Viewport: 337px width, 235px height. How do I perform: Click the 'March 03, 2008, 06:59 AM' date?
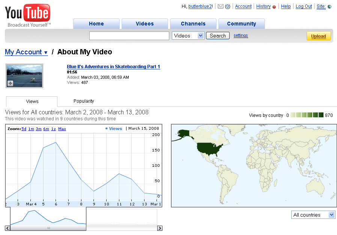(x=105, y=77)
